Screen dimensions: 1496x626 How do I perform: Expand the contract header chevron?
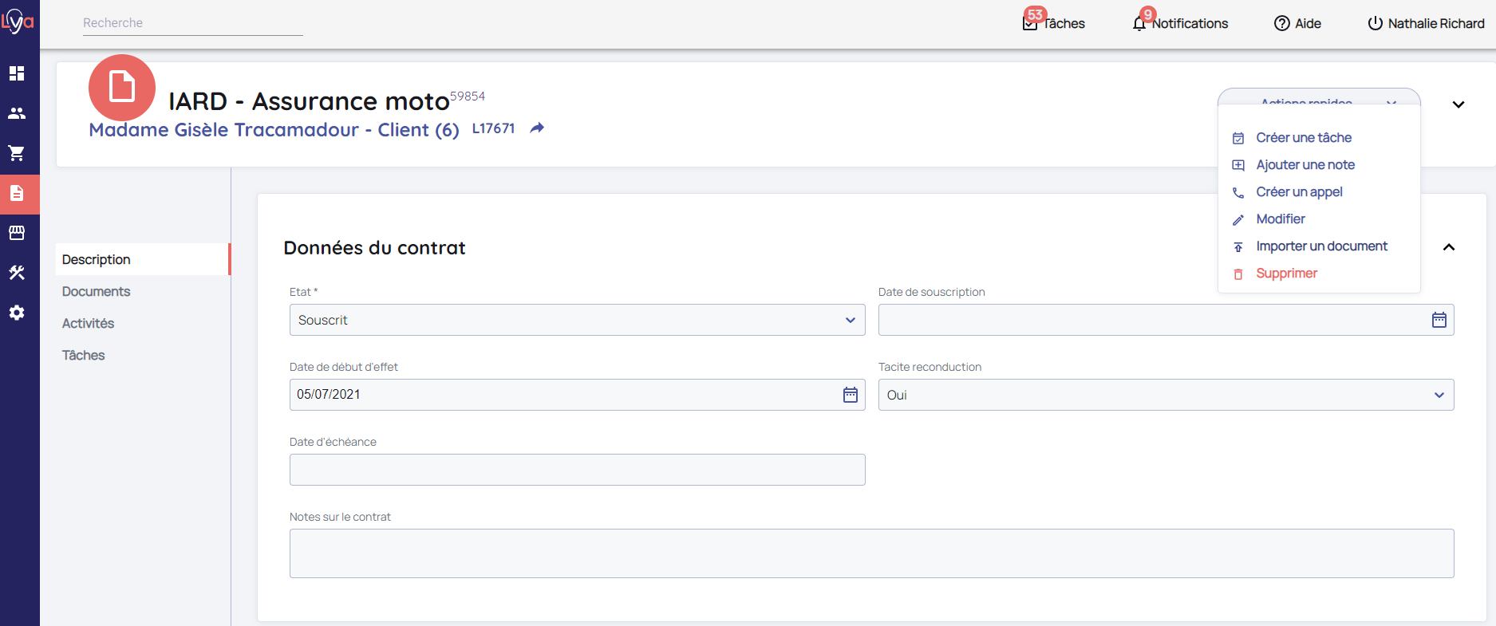click(x=1458, y=104)
